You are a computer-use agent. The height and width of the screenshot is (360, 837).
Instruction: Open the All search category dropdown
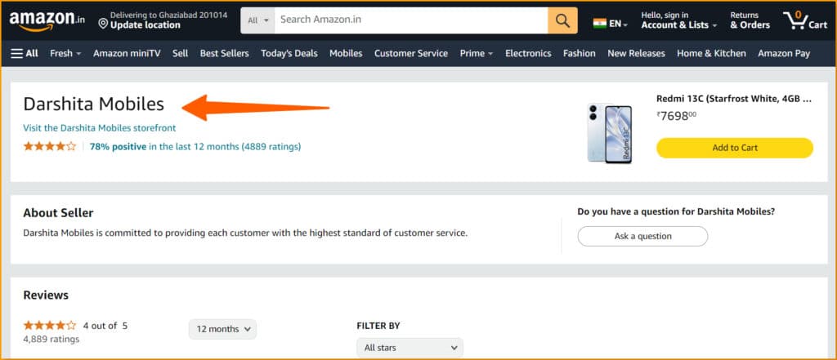point(257,20)
